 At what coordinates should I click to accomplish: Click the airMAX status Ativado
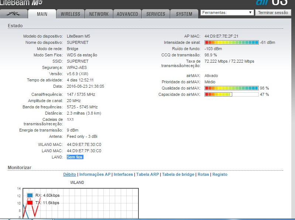pyautogui.click(x=211, y=76)
